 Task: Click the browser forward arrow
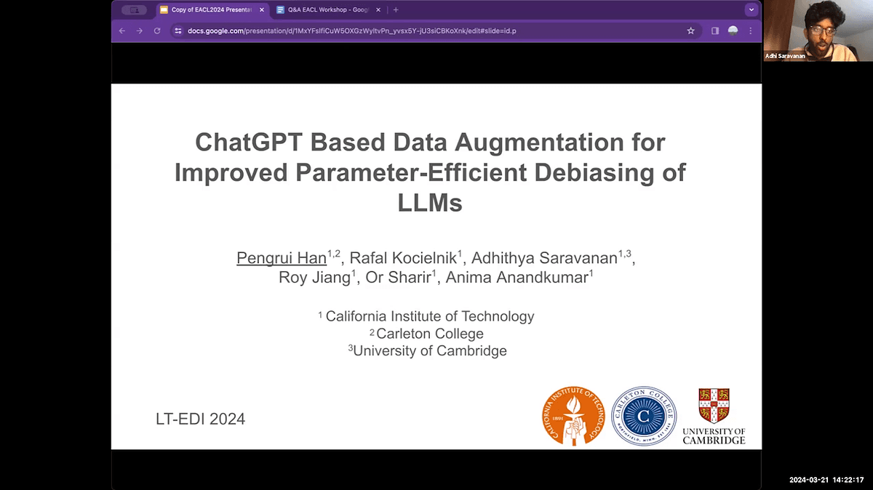139,31
